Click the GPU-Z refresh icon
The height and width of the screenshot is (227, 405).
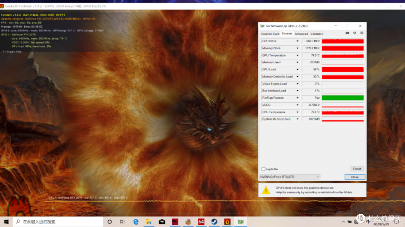coord(355,33)
